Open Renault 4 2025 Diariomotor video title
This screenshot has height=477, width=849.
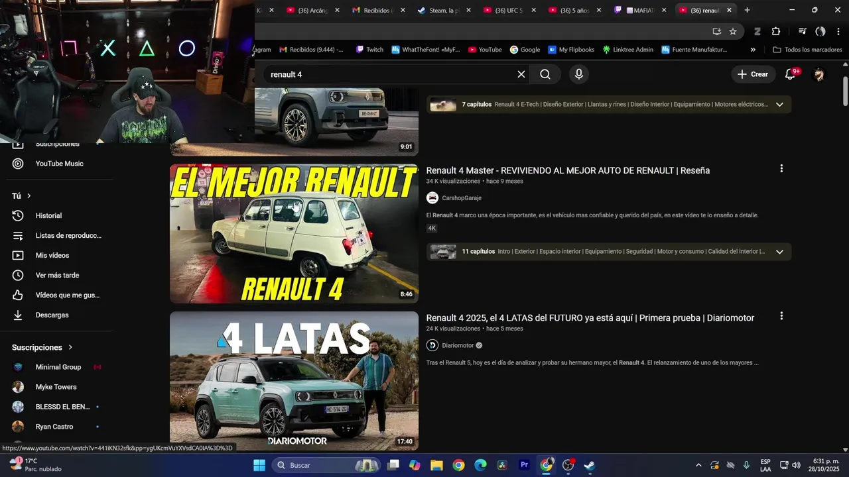tap(590, 318)
